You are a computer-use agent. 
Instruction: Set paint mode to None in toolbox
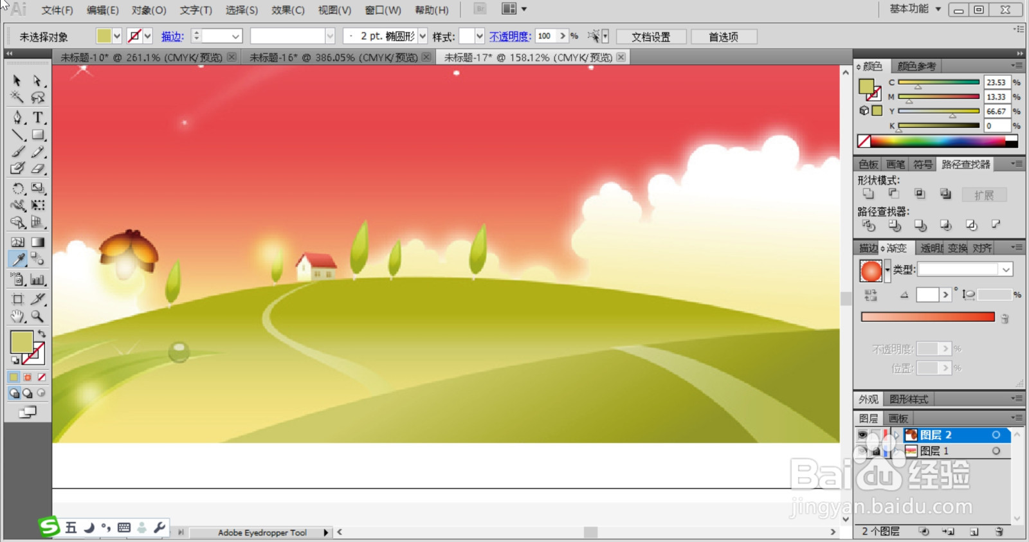pyautogui.click(x=42, y=377)
